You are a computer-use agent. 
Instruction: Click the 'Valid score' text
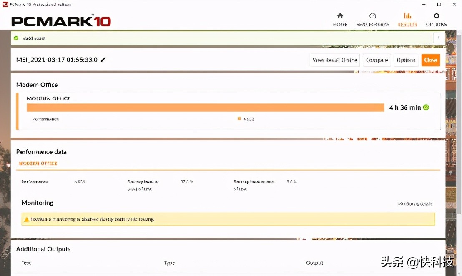click(x=34, y=38)
